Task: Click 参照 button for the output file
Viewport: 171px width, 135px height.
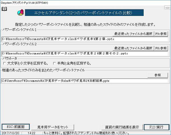Action: [158, 75]
